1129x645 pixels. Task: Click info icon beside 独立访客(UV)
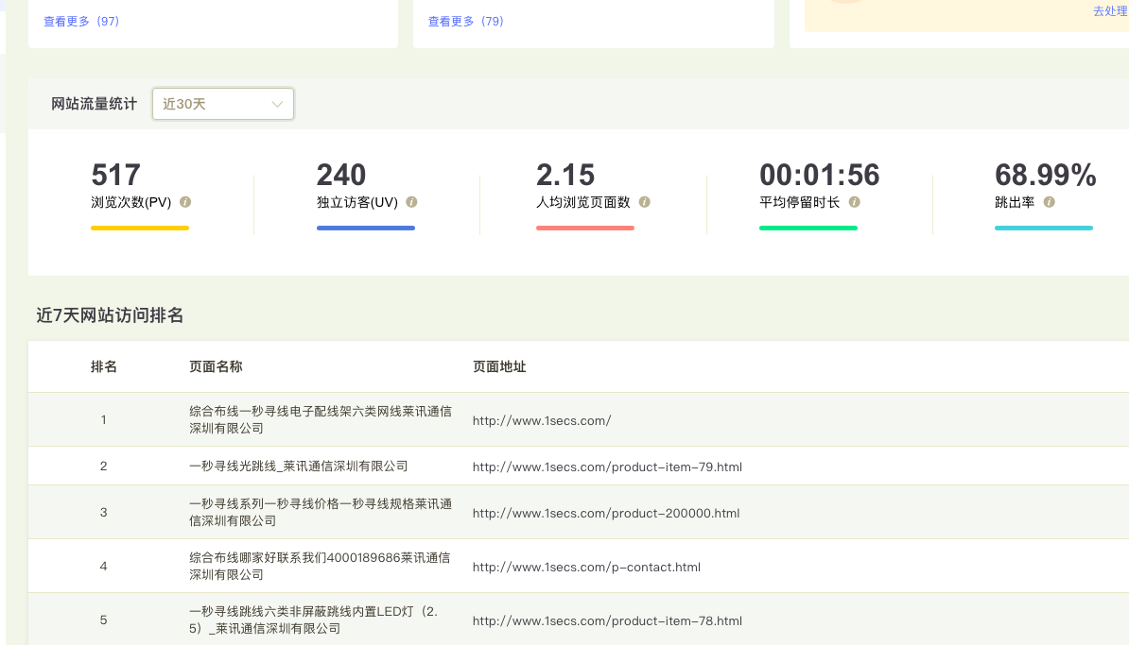tap(411, 202)
